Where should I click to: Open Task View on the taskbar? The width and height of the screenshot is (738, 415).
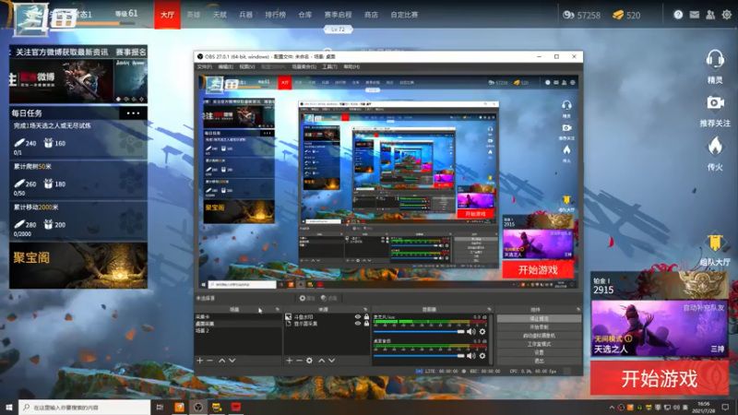[160, 407]
